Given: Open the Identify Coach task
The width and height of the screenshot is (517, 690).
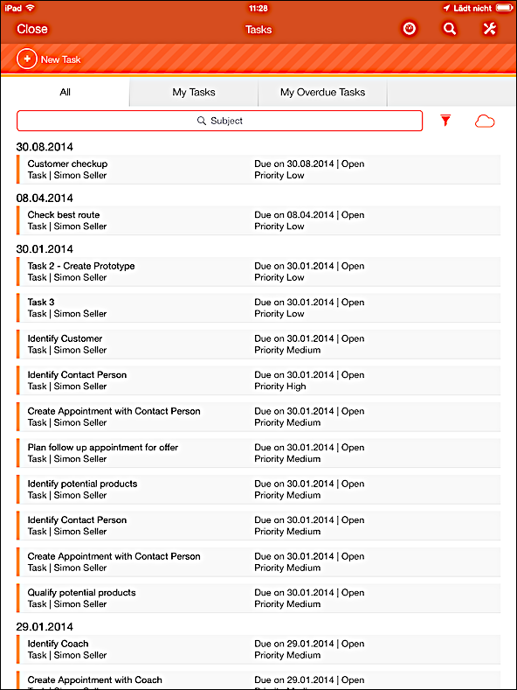Looking at the screenshot, I should point(258,649).
